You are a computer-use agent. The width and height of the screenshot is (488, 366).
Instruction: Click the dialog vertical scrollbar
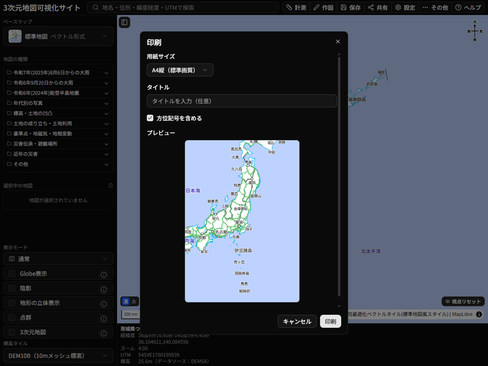click(339, 177)
